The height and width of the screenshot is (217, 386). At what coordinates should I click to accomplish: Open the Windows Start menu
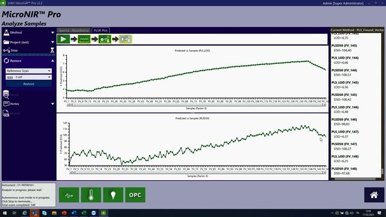(4, 213)
